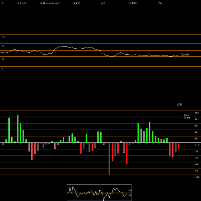Screen dimensions: 201x201
Task: Click the RSI panel 0 level label
Action: point(2,69)
